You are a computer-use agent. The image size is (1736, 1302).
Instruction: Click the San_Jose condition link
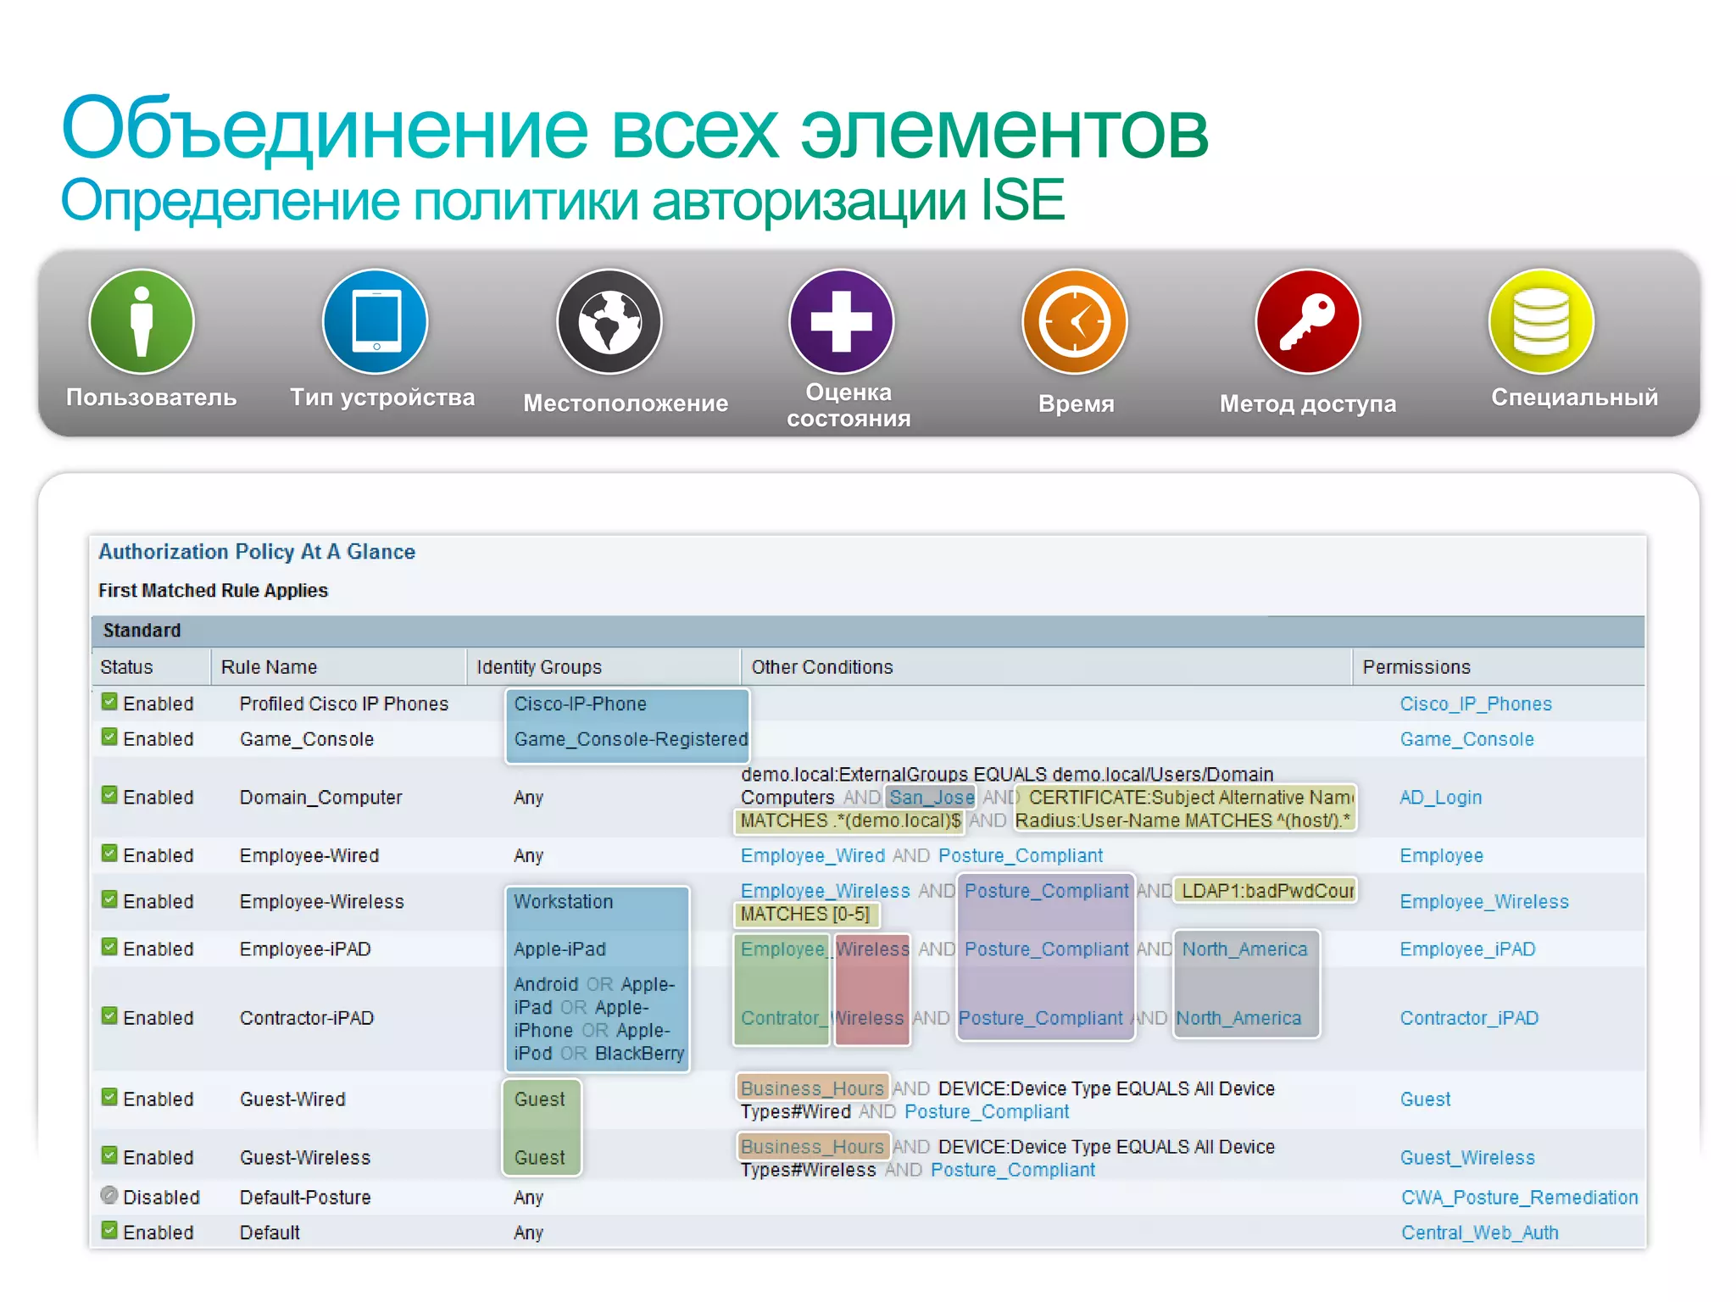click(932, 798)
